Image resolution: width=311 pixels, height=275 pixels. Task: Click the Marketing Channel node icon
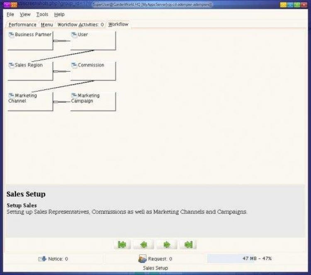(x=12, y=95)
